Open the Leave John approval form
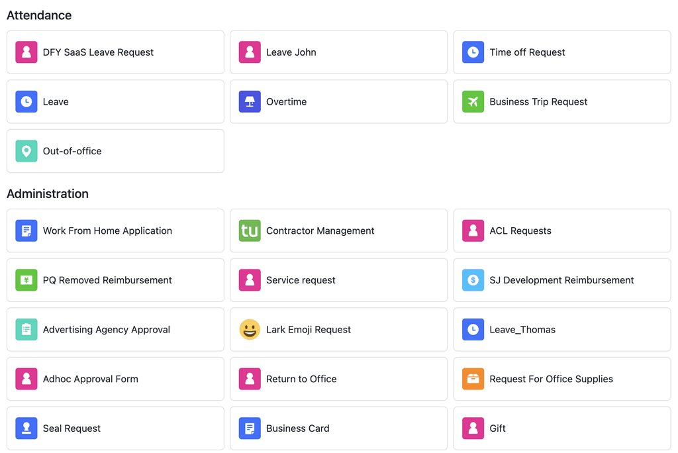The height and width of the screenshot is (453, 678). tap(338, 52)
